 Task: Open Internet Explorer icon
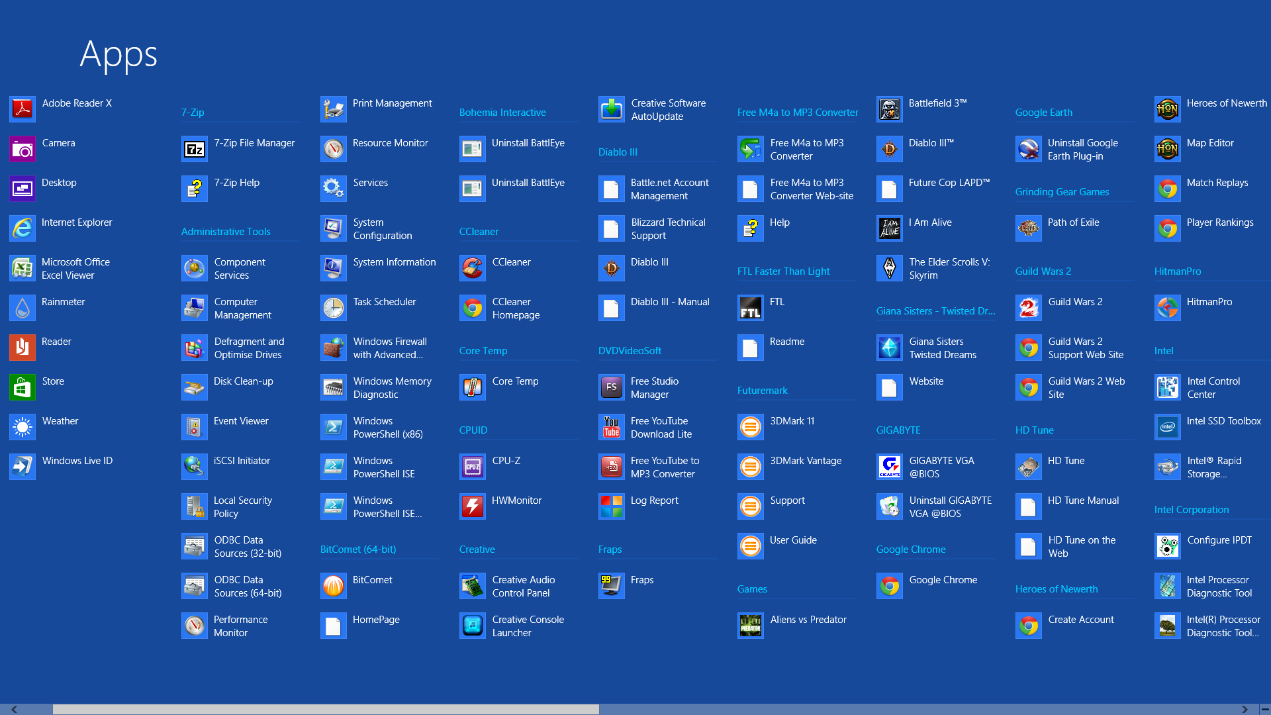(23, 228)
